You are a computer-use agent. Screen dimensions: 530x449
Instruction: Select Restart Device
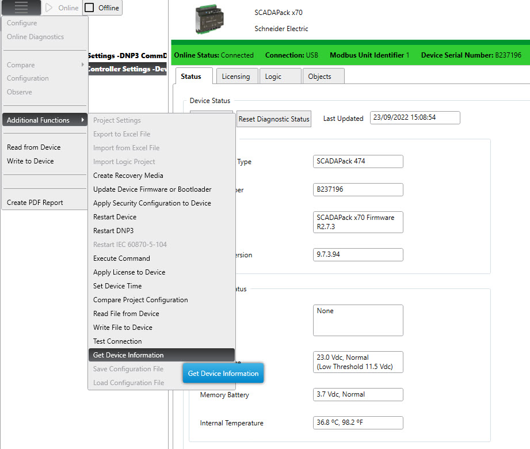tap(115, 217)
